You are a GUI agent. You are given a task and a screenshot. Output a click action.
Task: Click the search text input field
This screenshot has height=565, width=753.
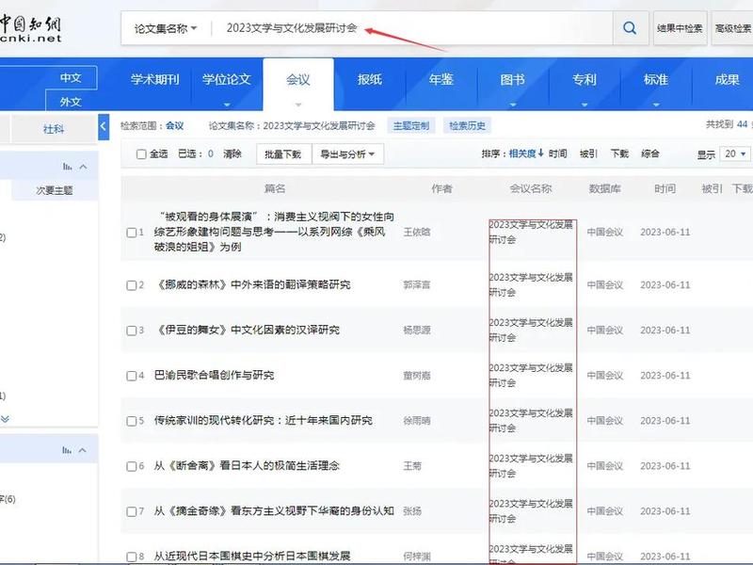click(x=413, y=28)
